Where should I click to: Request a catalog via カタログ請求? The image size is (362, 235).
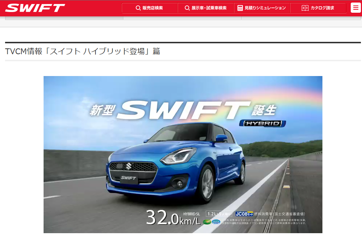318,8
